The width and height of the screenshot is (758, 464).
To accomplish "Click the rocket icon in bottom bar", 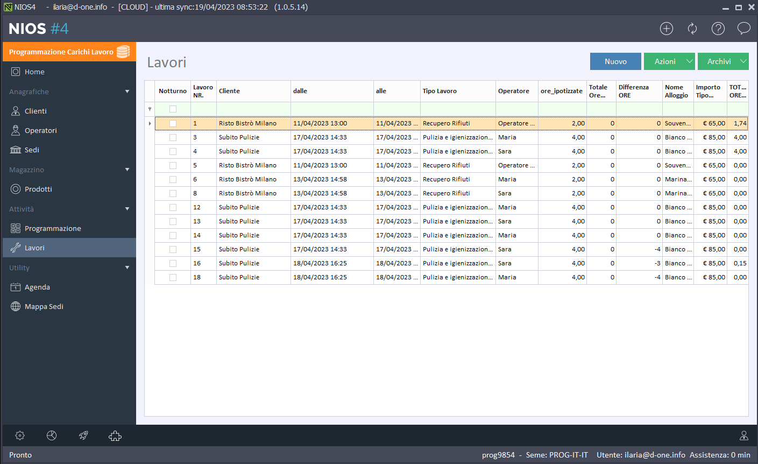I will coord(83,435).
